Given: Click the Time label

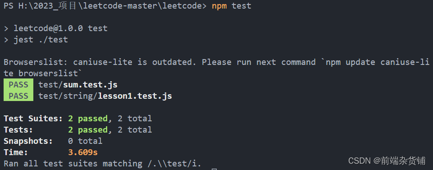Looking at the screenshot, I should coord(16,152).
